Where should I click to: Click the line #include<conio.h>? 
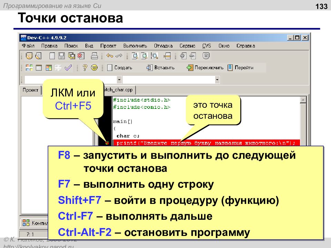point(142,107)
